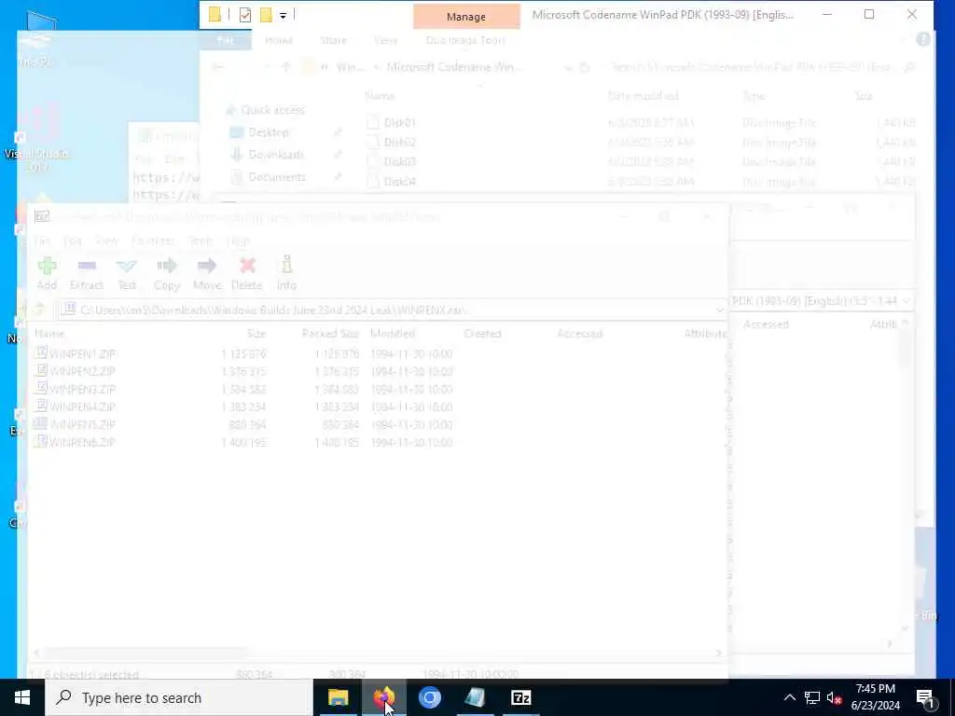Click the Firefox taskbar icon
The height and width of the screenshot is (716, 955).
pyautogui.click(x=383, y=697)
